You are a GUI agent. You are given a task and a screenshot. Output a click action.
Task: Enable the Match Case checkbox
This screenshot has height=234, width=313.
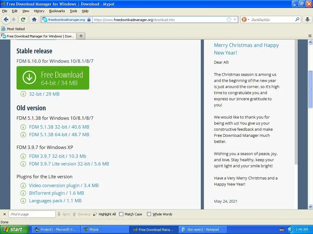coord(121,214)
